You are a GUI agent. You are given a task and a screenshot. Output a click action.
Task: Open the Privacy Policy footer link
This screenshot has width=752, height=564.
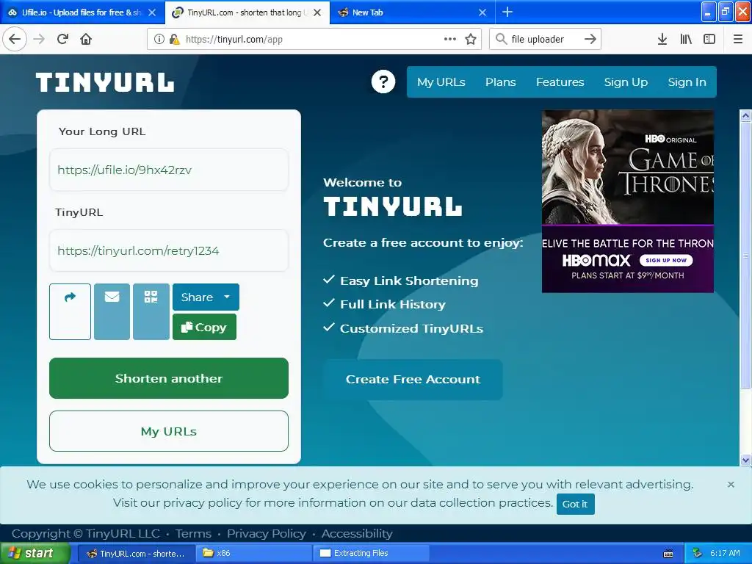[266, 534]
